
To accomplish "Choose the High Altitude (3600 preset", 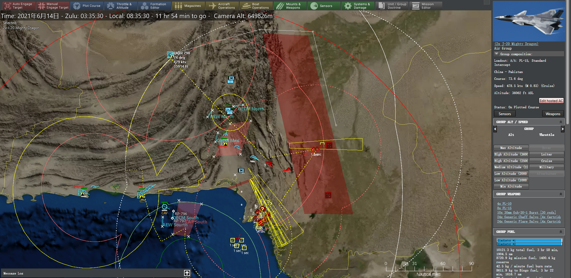I will 511,154.
